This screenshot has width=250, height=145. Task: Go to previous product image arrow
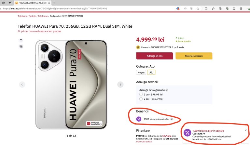click(x=22, y=85)
